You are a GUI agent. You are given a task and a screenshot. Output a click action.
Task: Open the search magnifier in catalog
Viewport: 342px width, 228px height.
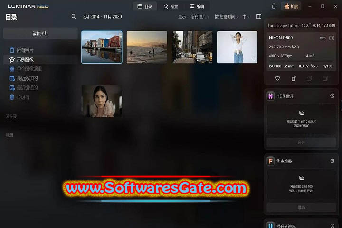point(74,16)
